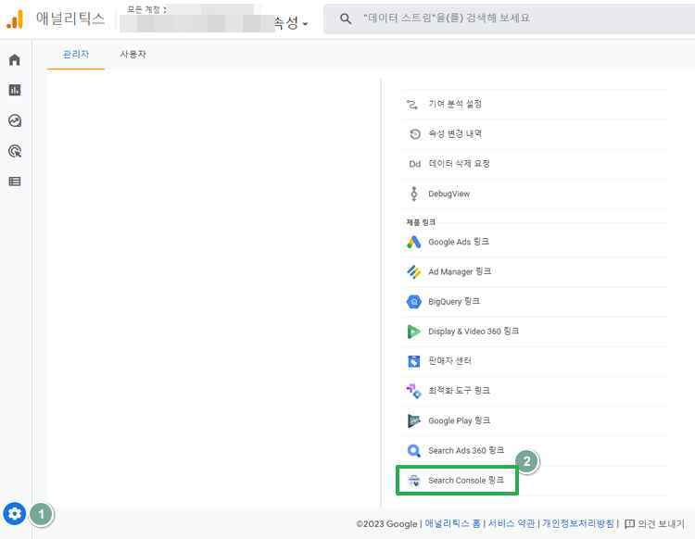Click the 의견 보내기 feedback button
Screen dimensions: 695x539
pos(654,524)
